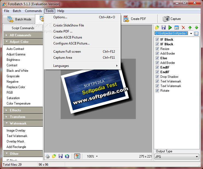Select the Overlay Mask command
This screenshot has height=169, width=203.
pos(15,141)
